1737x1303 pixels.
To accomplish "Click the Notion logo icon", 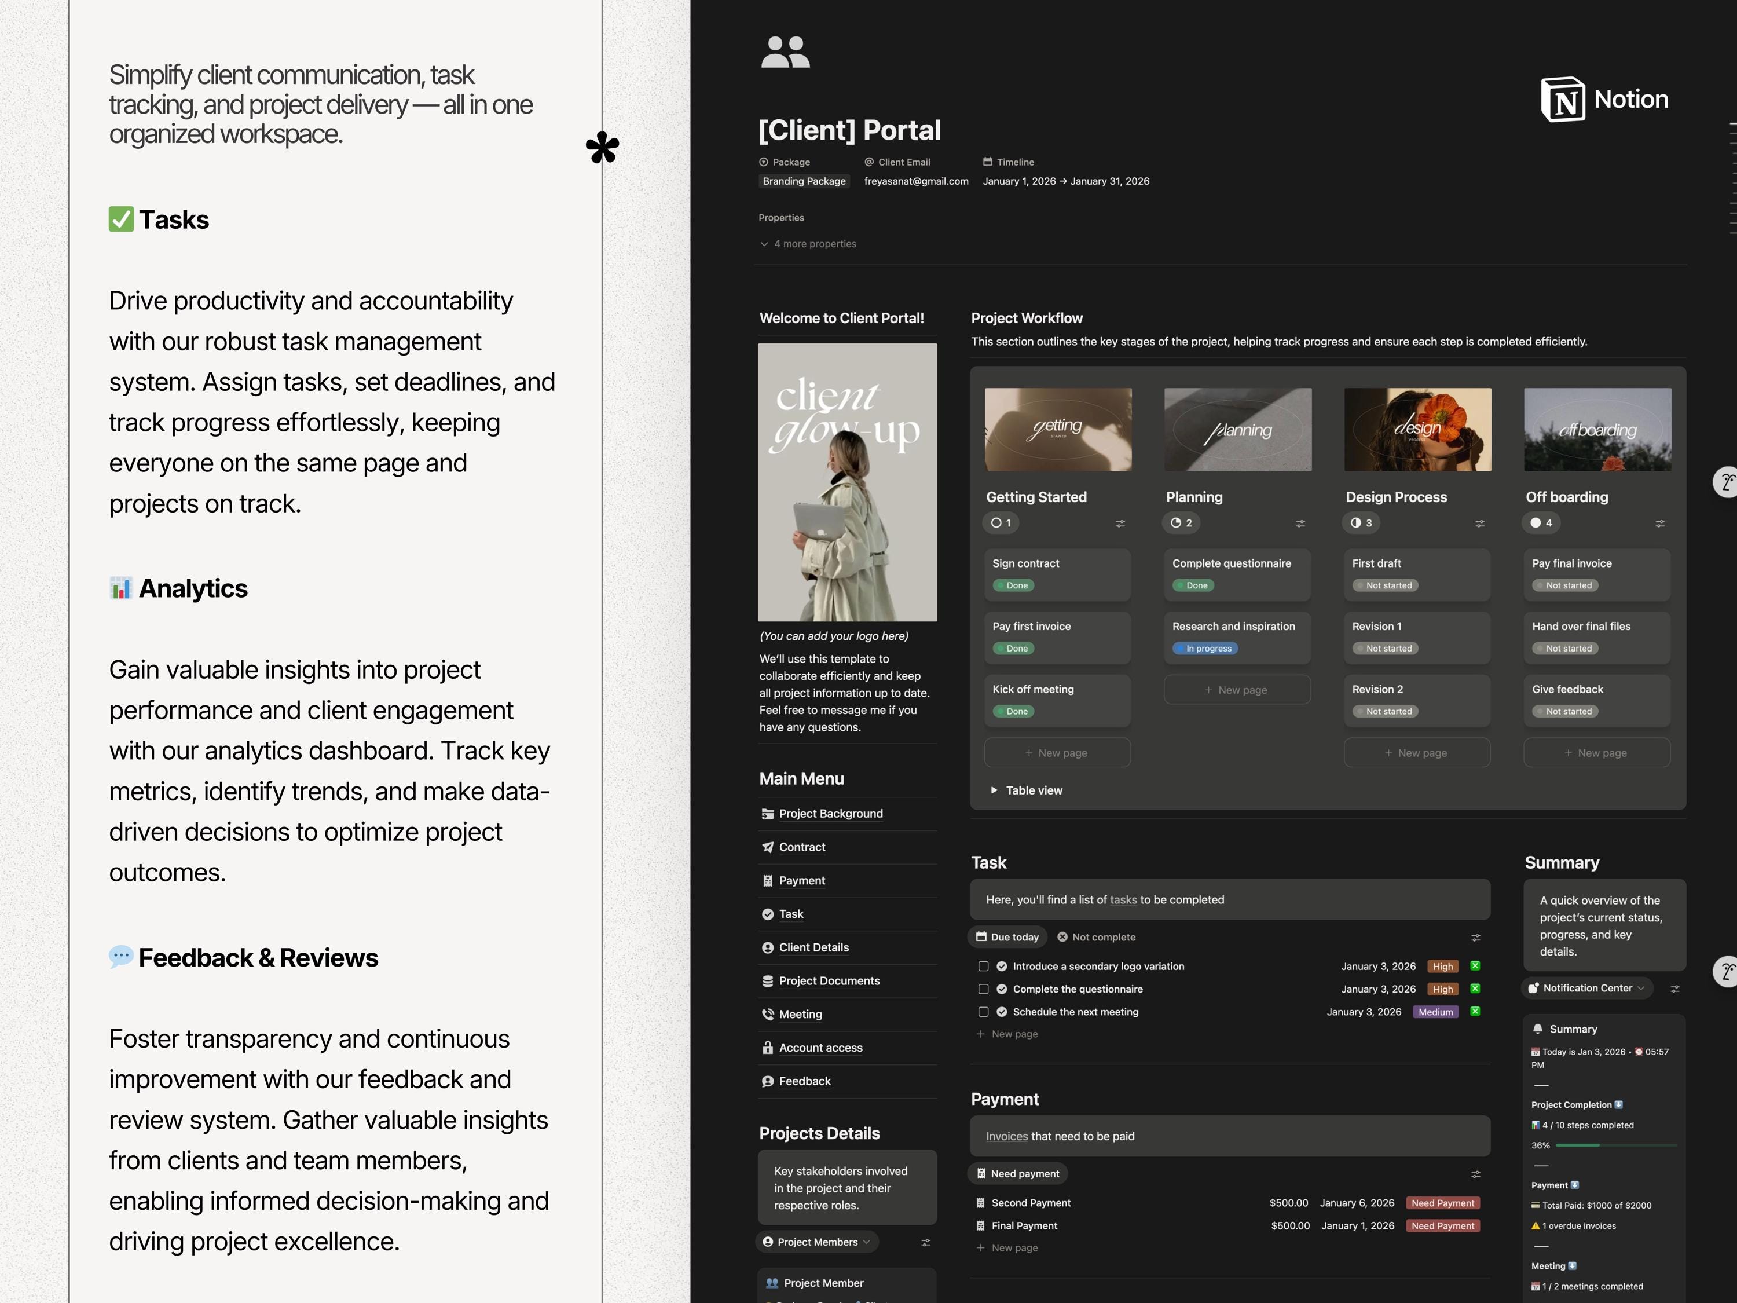I will [1563, 100].
